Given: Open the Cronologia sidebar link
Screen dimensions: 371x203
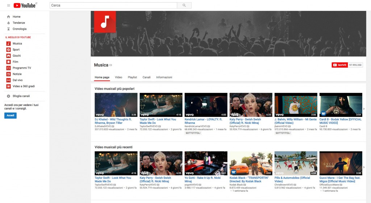Looking at the screenshot, I should point(20,29).
